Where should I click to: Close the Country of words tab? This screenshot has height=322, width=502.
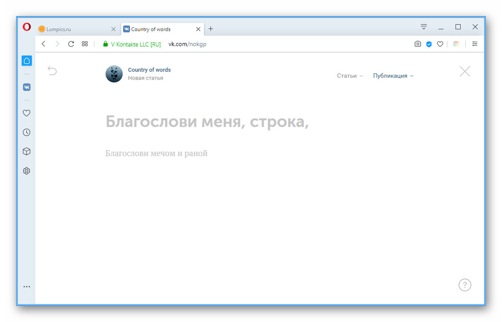pos(198,29)
